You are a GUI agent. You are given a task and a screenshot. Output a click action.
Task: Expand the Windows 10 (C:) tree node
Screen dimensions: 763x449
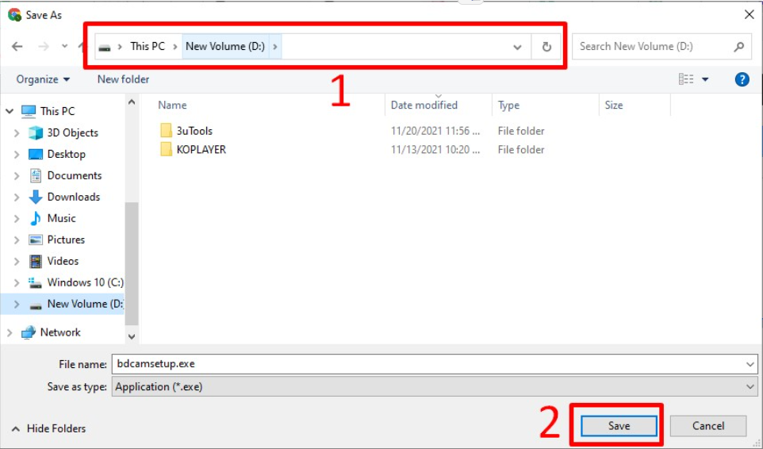click(x=17, y=282)
